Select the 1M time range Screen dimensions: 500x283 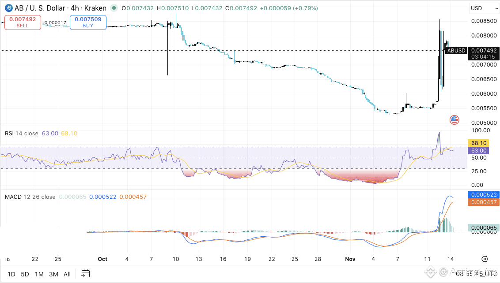[x=39, y=274]
